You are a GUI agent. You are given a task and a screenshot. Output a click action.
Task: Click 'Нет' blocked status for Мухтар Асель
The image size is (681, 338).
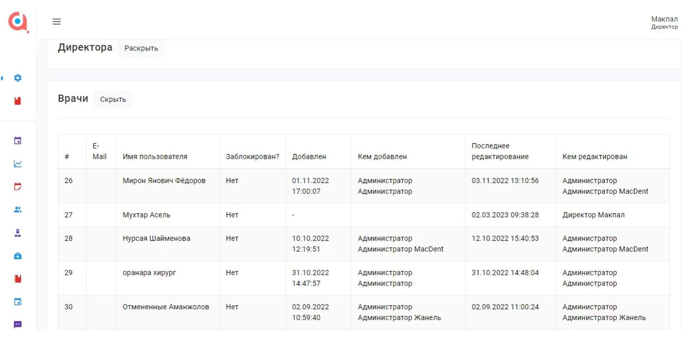(x=232, y=215)
